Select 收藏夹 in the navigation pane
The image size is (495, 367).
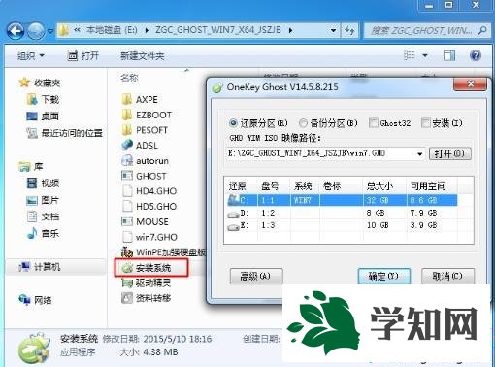[40, 83]
